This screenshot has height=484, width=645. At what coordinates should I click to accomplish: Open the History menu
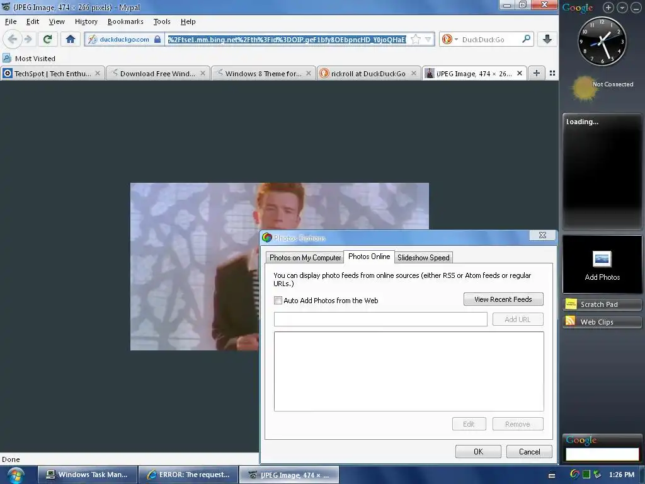86,21
